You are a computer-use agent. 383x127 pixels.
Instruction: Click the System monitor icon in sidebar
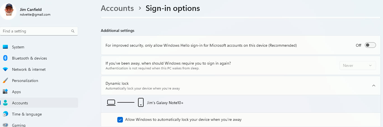coord(5,47)
